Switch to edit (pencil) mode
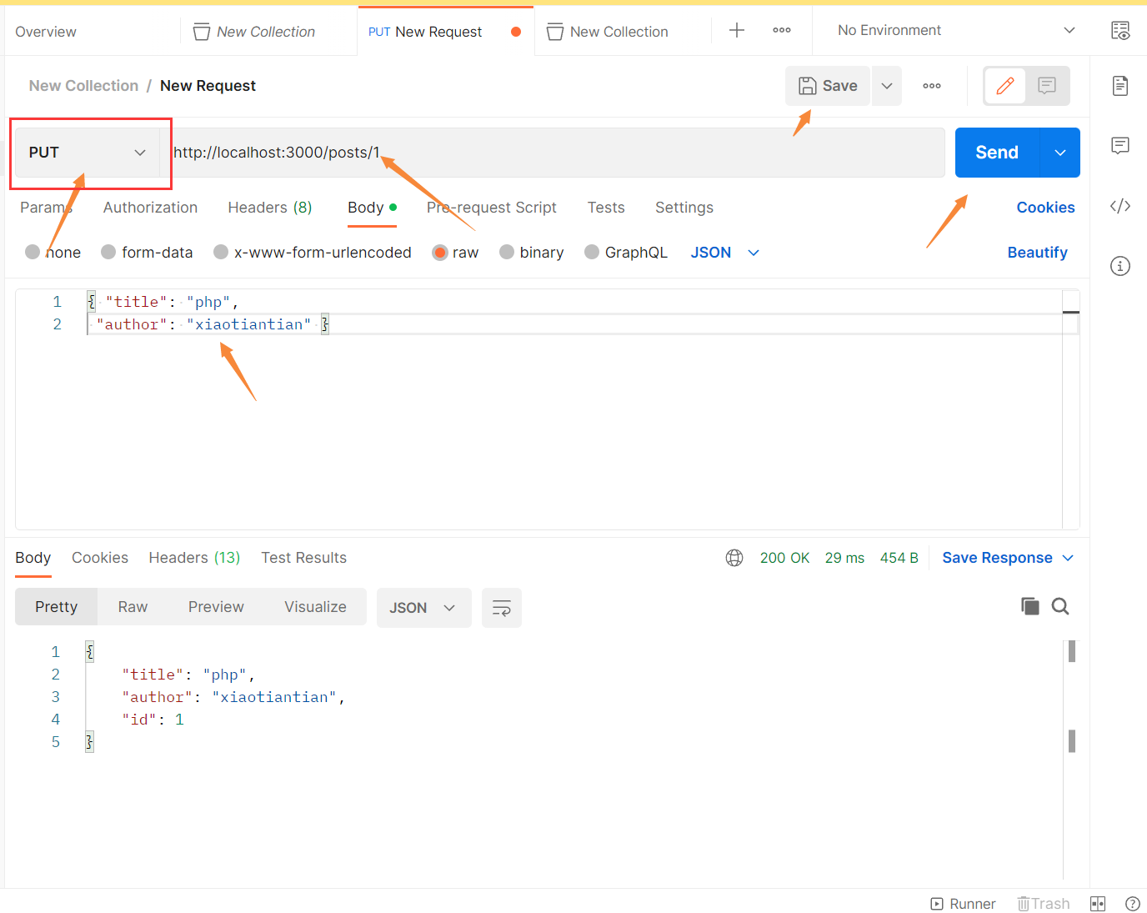The image size is (1147, 913). tap(1005, 86)
